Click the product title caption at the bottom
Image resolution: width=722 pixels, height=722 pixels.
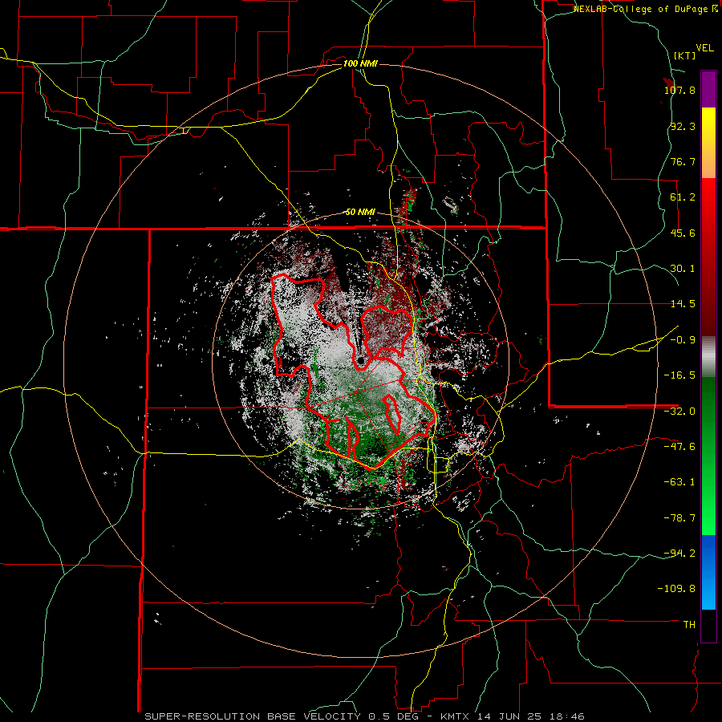click(364, 716)
